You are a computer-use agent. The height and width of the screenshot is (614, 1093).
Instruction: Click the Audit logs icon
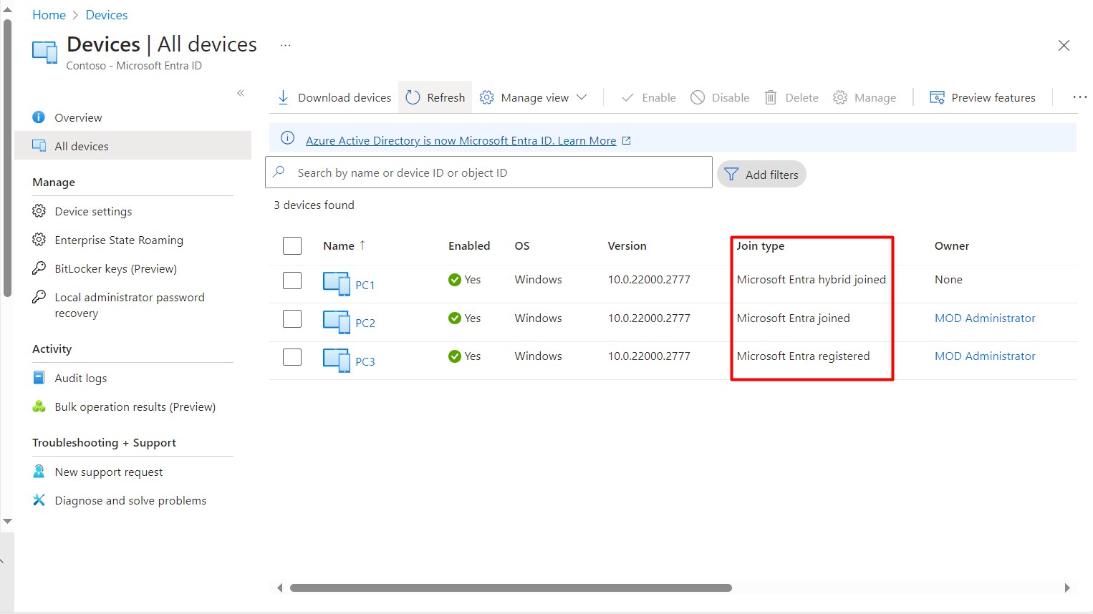(39, 378)
